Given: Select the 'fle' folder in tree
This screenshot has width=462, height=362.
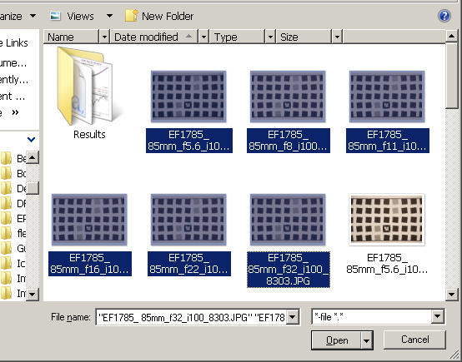Looking at the screenshot, I should (13, 233).
